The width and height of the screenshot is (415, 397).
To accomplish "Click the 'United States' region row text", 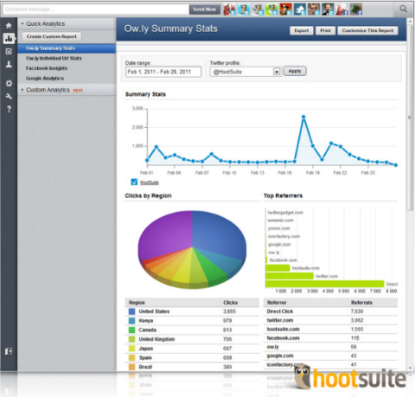I will 154,311.
